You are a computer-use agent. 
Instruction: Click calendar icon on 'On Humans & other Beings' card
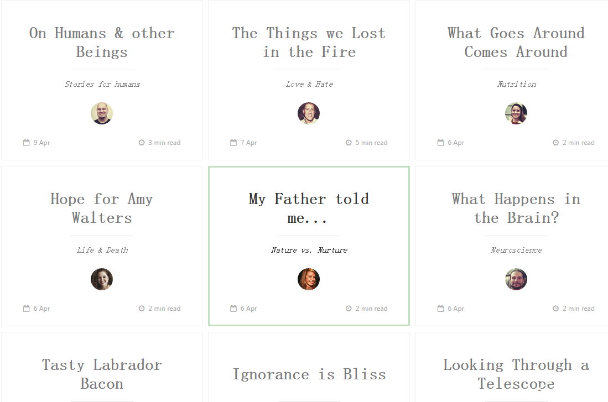tap(26, 143)
